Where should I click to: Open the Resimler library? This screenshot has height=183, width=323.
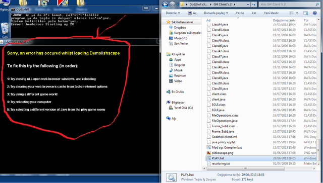coord(180,75)
